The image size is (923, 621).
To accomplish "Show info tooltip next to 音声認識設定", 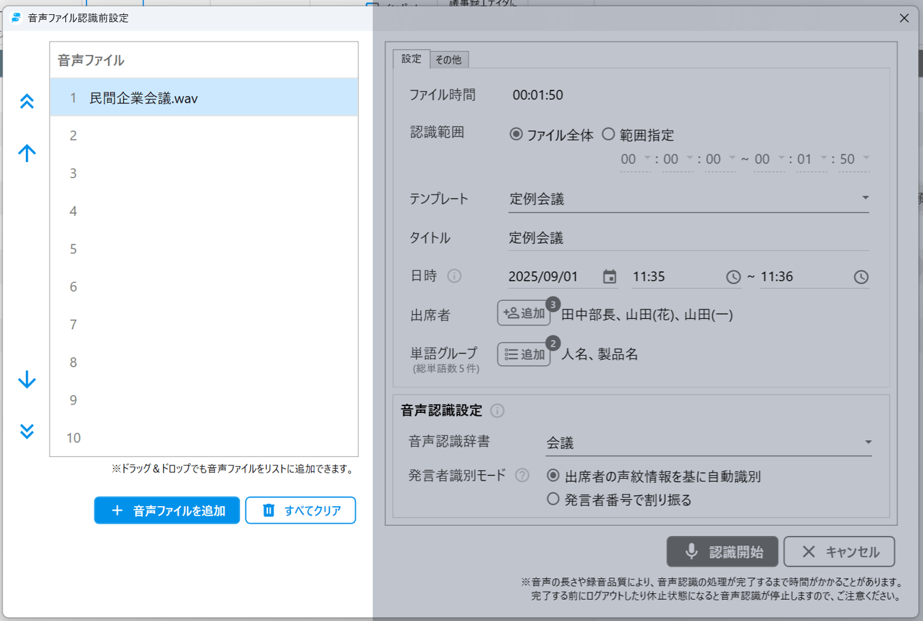I will point(497,411).
